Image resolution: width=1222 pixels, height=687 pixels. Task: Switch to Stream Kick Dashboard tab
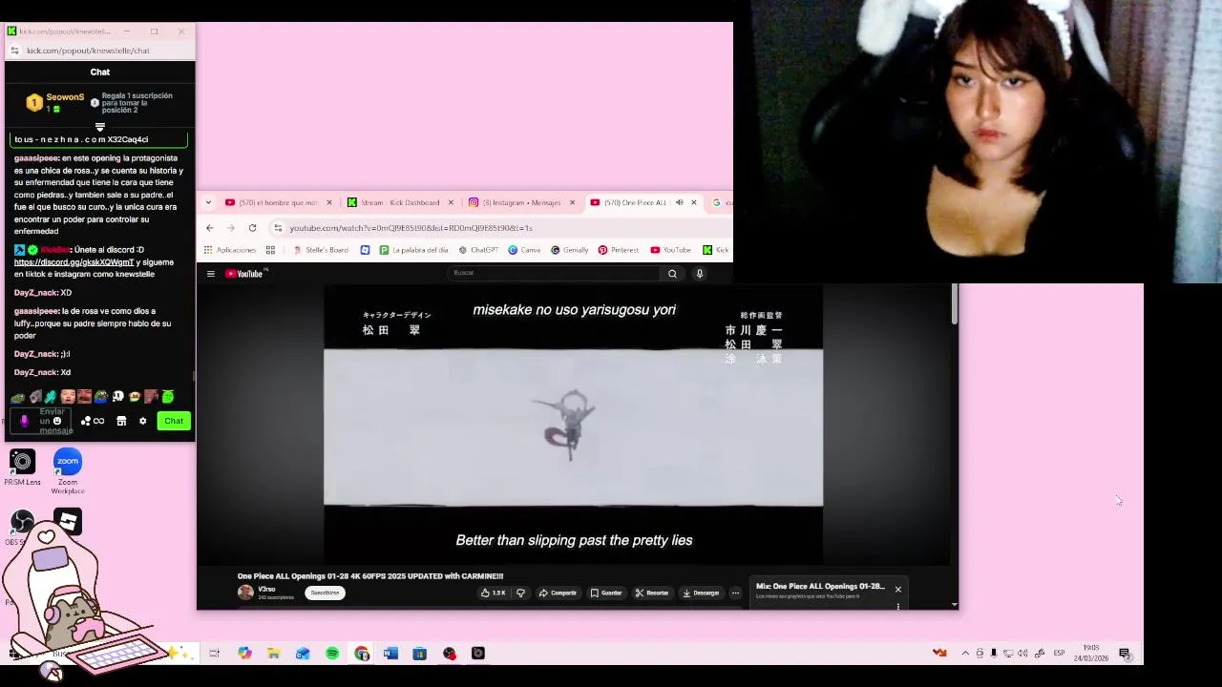(x=400, y=202)
